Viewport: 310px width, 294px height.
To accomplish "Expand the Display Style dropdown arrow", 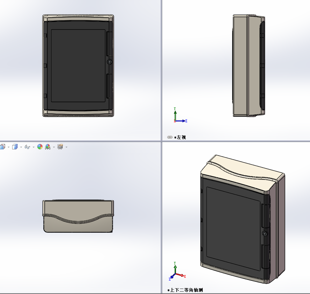I will pyautogui.click(x=21, y=147).
